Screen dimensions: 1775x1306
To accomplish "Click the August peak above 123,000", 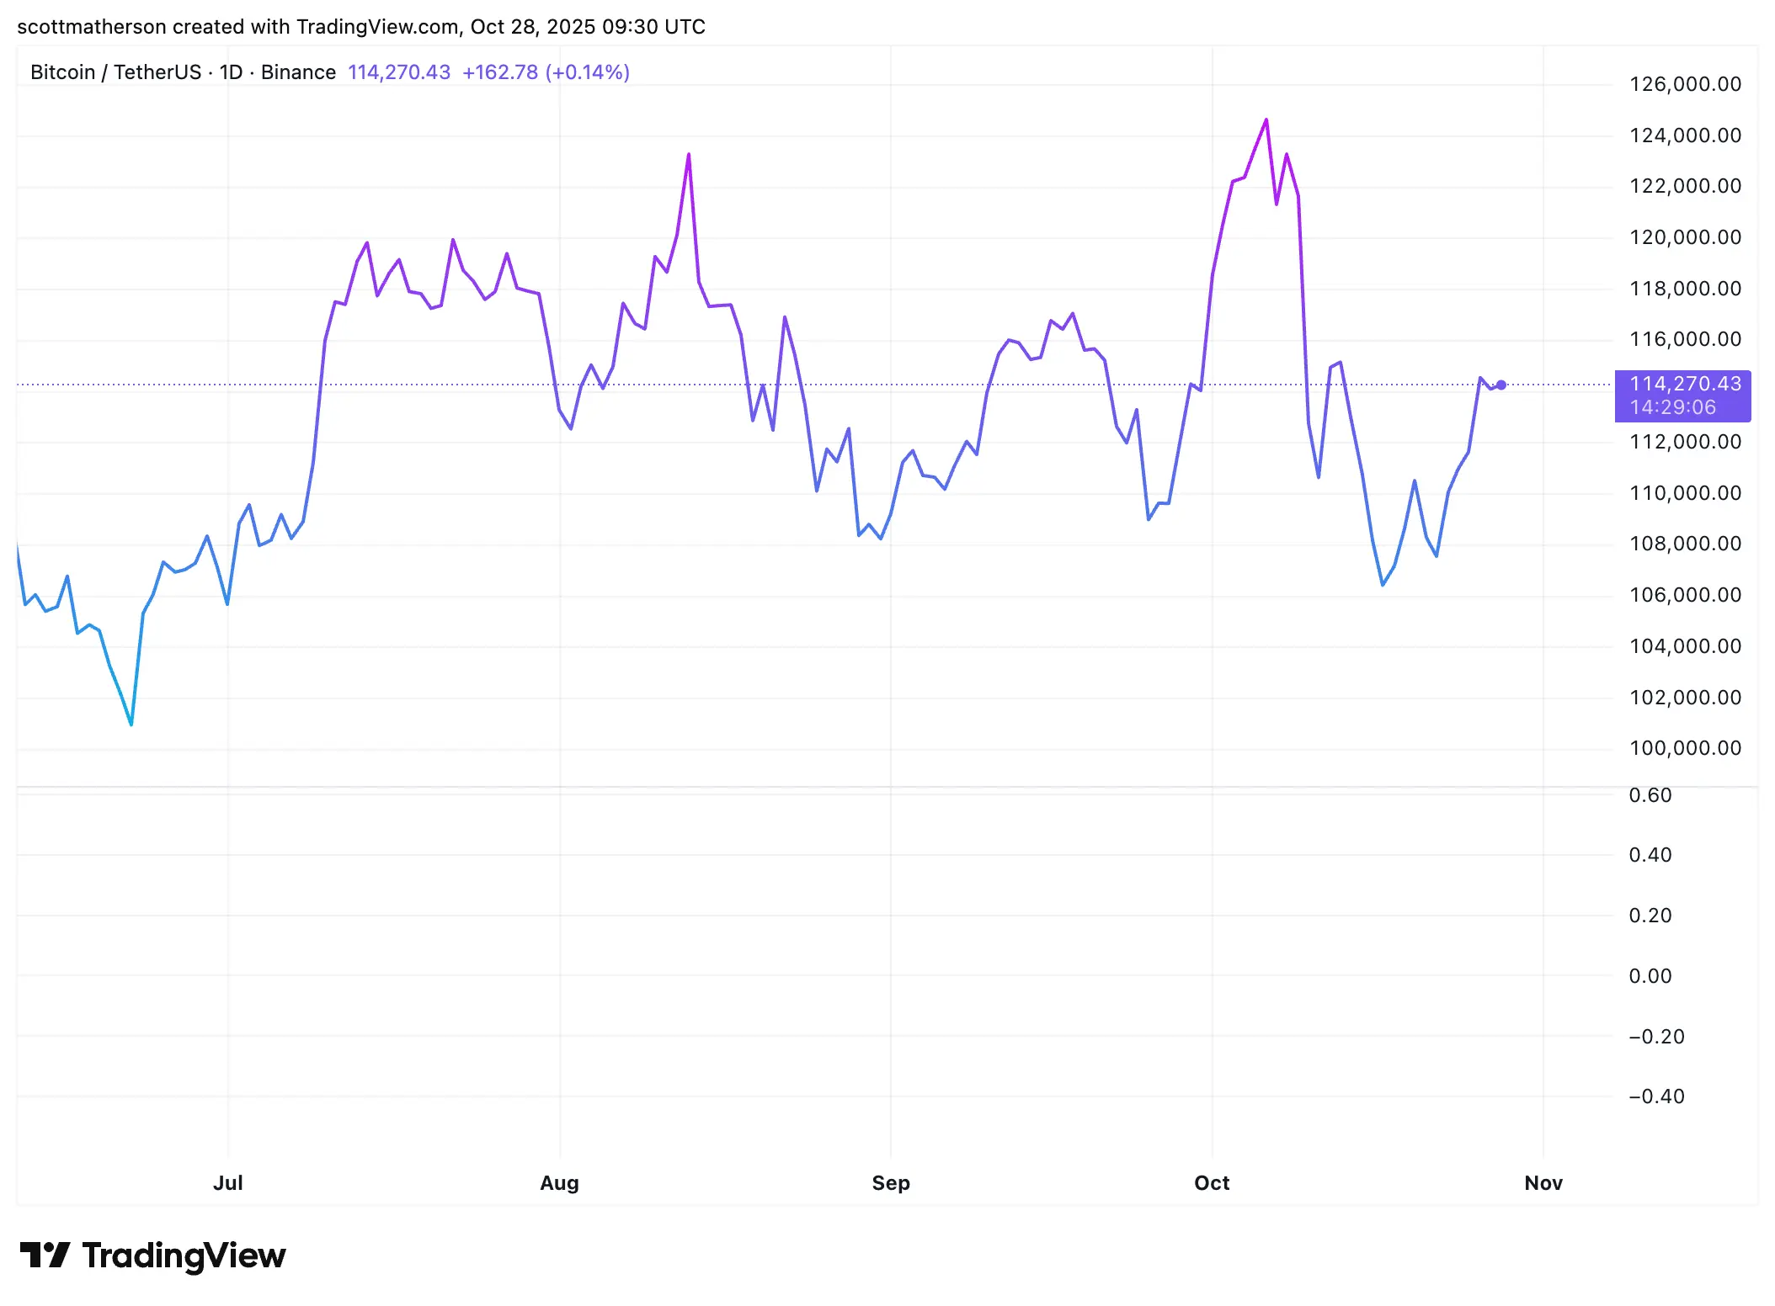I will 689,153.
